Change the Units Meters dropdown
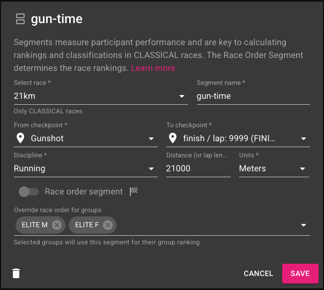 (x=274, y=169)
